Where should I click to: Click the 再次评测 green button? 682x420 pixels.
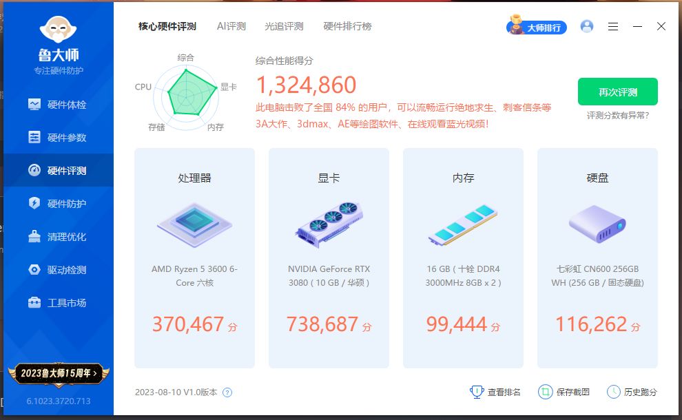[618, 92]
